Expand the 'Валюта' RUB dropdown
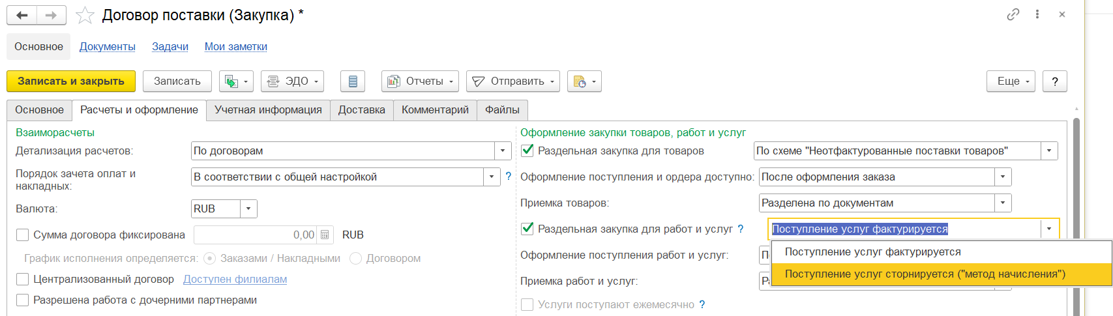The height and width of the screenshot is (316, 1113). (x=248, y=208)
